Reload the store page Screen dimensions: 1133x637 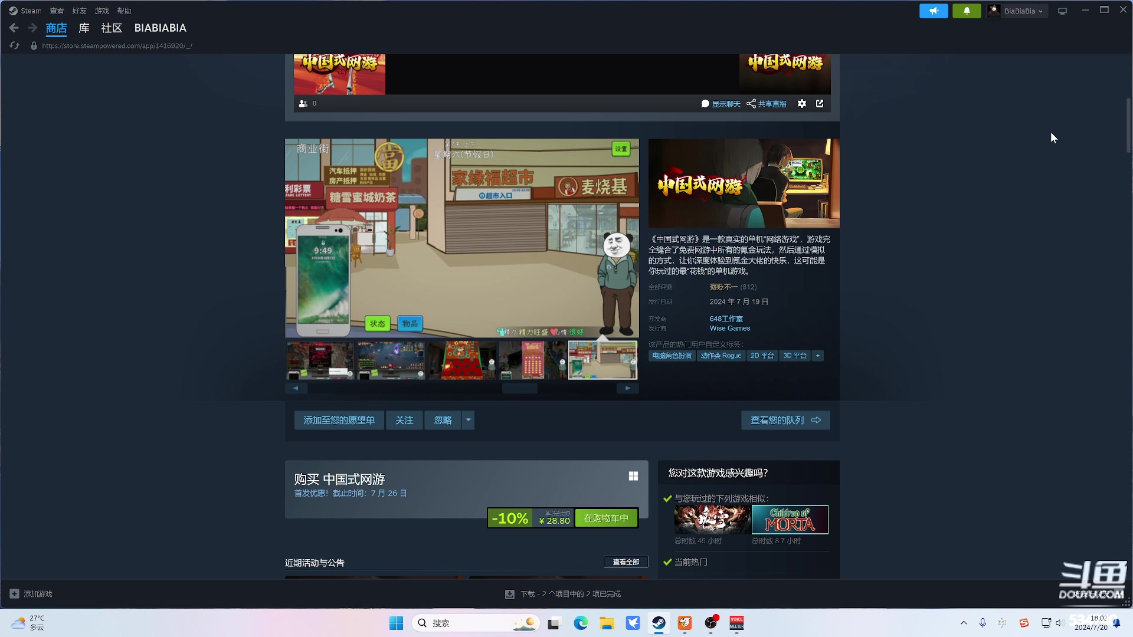(x=15, y=45)
